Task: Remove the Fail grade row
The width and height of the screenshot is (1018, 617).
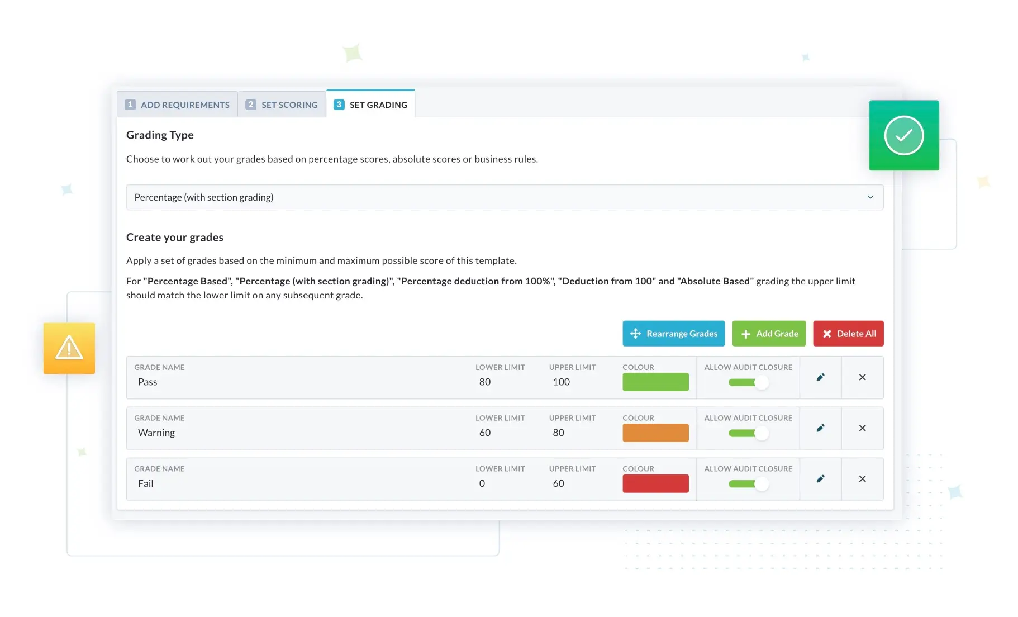Action: pyautogui.click(x=862, y=479)
